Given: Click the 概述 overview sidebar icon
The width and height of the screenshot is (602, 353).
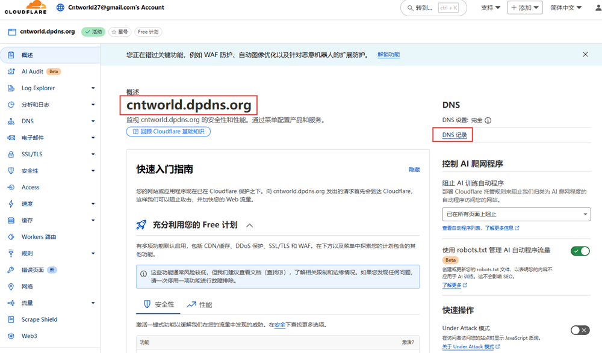Looking at the screenshot, I should (x=11, y=55).
